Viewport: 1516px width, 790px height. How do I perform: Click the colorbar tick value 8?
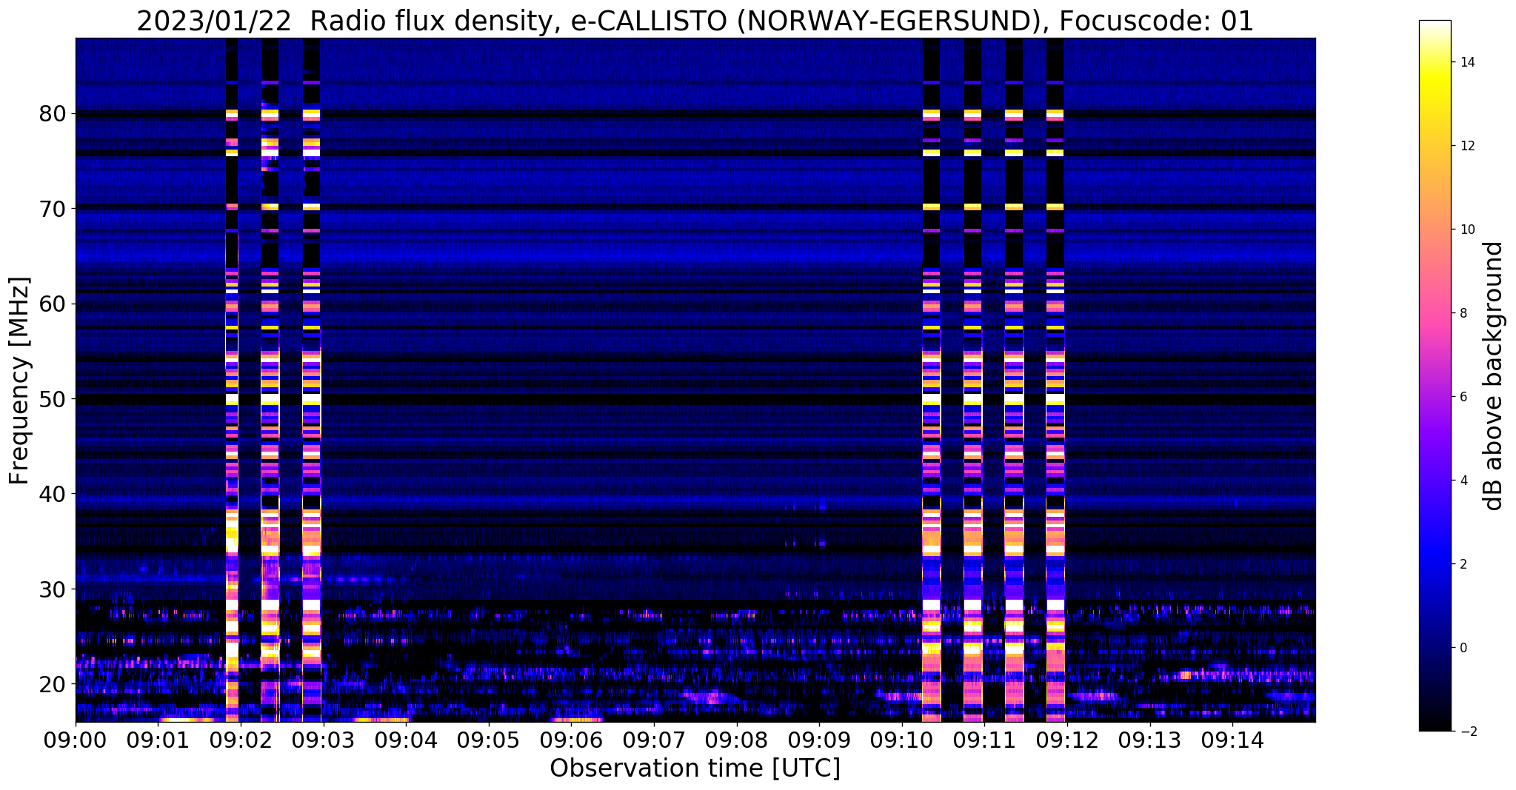point(1463,313)
